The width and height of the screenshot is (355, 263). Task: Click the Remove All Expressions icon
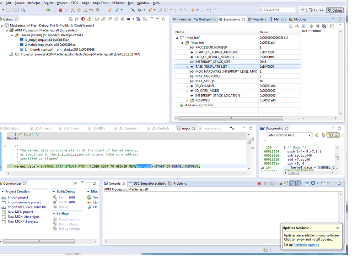point(324,26)
